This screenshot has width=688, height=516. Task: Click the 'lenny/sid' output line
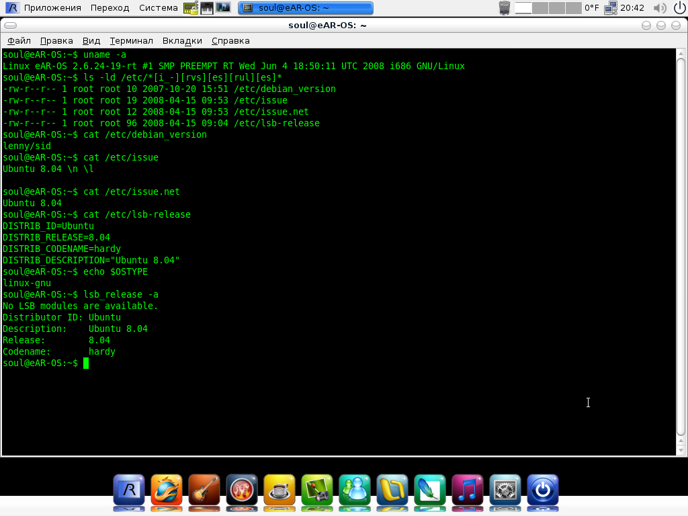(x=27, y=146)
